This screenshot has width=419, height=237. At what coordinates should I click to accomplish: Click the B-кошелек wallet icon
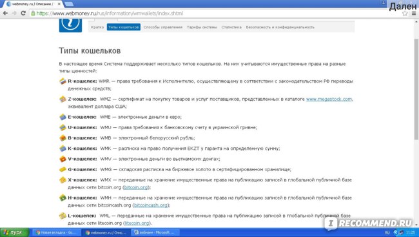tap(63, 138)
